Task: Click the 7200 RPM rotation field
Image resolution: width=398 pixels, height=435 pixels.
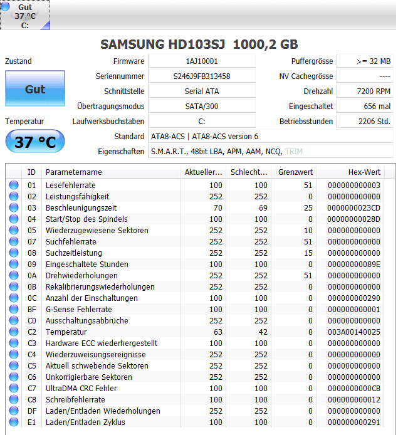Action: click(365, 91)
